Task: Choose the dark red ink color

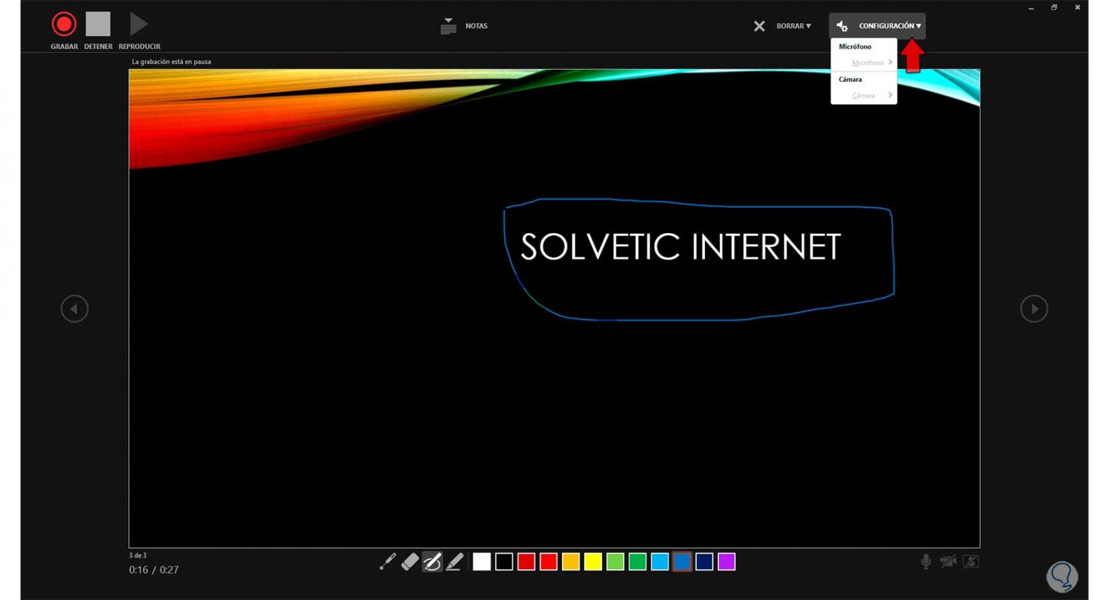Action: [x=526, y=562]
